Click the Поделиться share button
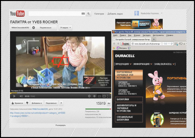This screenshot has height=138, width=195. pyautogui.click(x=51, y=103)
